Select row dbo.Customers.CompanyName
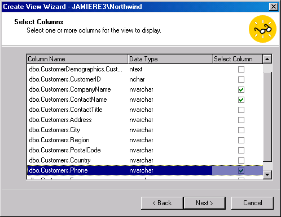 [145, 89]
